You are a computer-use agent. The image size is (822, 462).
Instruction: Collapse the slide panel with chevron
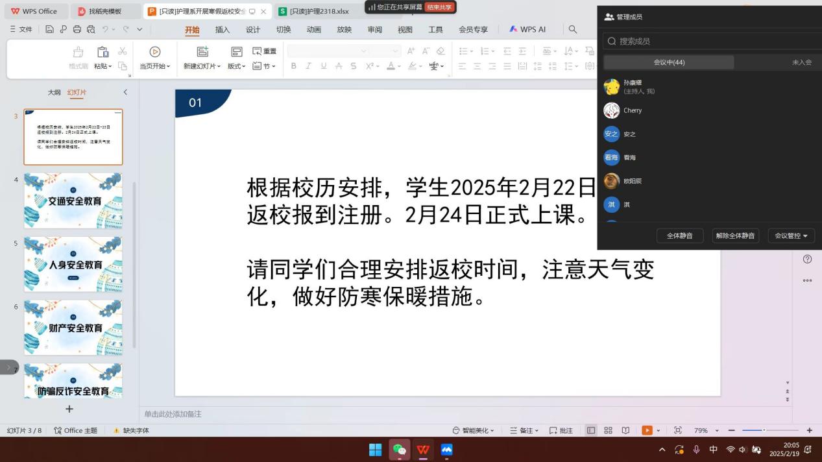point(125,92)
